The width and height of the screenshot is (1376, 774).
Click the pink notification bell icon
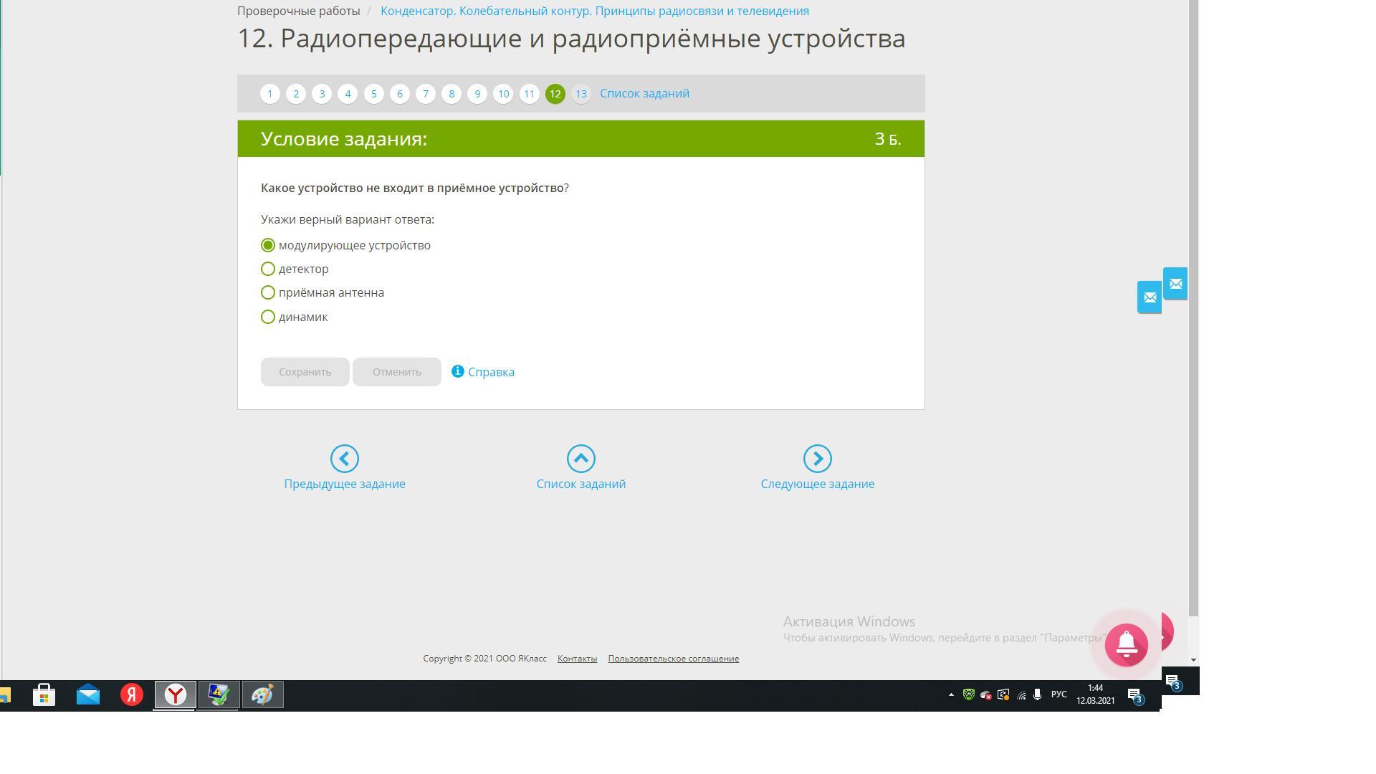1126,645
